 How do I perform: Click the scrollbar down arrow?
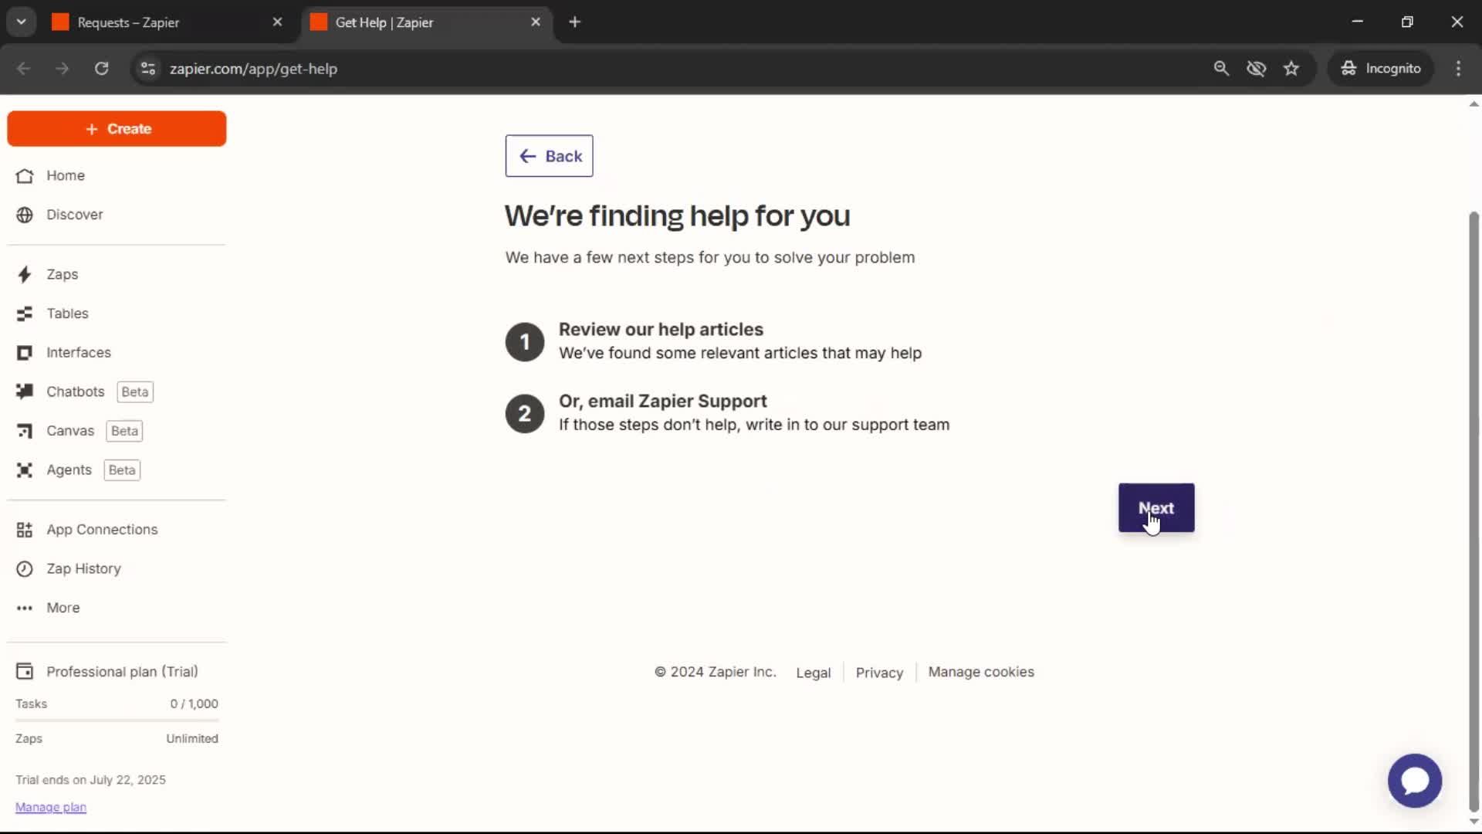coord(1474,821)
